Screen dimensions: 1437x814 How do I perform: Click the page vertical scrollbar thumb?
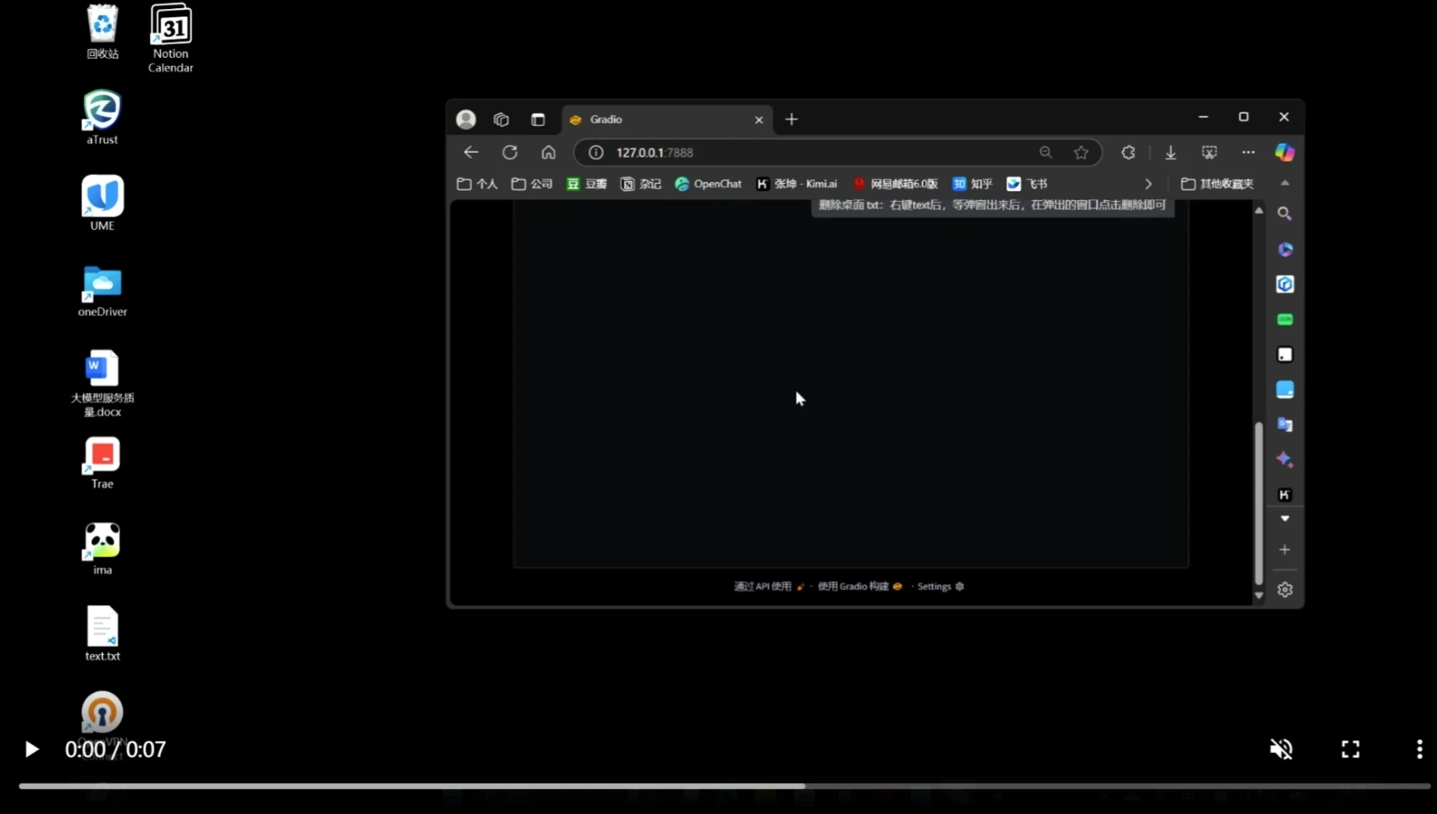1259,503
